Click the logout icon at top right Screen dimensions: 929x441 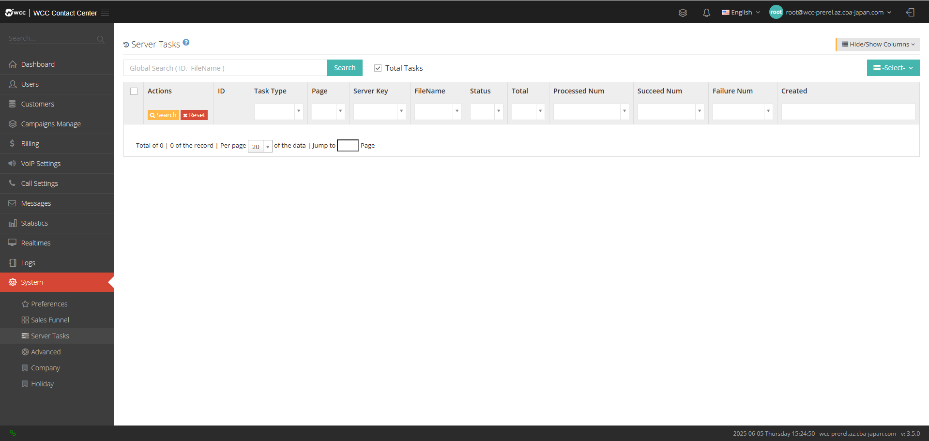(910, 13)
